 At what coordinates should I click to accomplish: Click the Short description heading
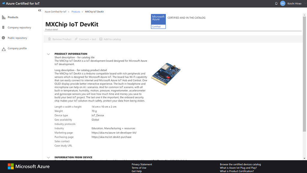74,57
